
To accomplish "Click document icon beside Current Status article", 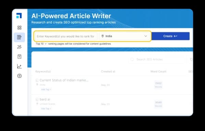I will [x=37, y=80].
